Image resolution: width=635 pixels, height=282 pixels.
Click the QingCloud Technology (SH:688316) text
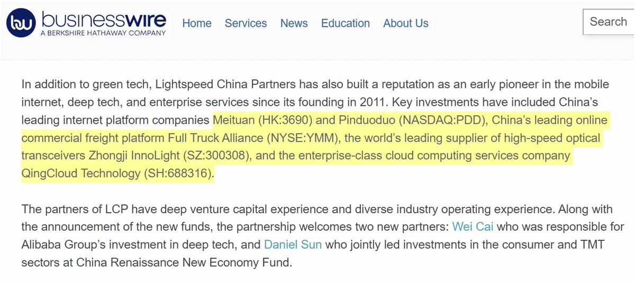point(117,174)
